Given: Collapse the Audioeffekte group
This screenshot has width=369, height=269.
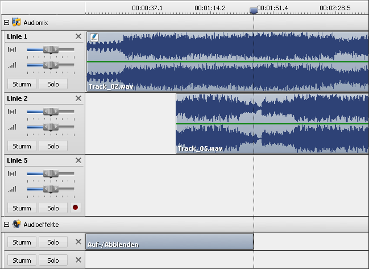Looking at the screenshot, I should click(x=7, y=224).
